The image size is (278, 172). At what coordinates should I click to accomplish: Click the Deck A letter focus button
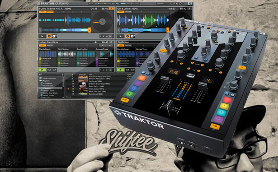111,9
